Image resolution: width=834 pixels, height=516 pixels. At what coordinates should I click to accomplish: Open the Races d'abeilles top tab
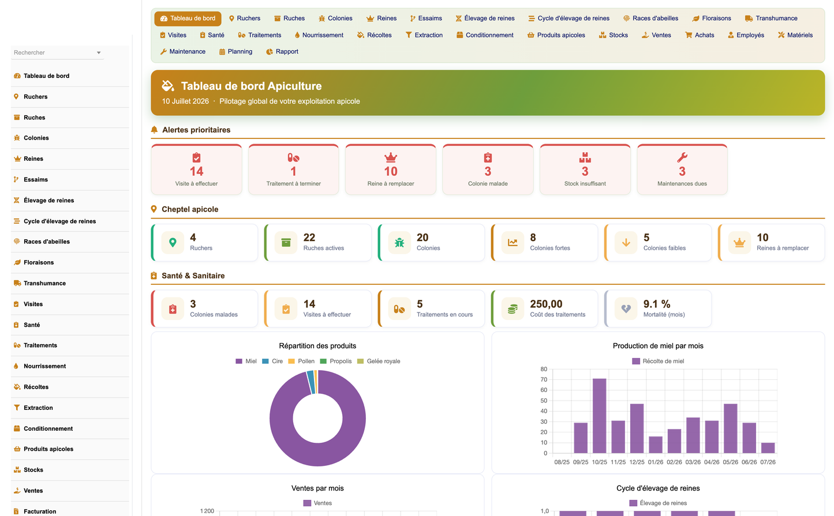(x=650, y=18)
